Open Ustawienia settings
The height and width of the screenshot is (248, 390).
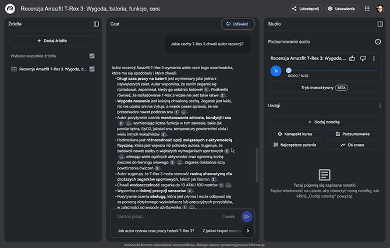[342, 9]
